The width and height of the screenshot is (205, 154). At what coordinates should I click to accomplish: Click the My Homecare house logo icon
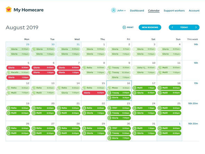9,9
